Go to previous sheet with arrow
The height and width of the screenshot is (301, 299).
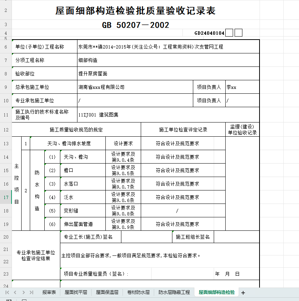[15, 292]
